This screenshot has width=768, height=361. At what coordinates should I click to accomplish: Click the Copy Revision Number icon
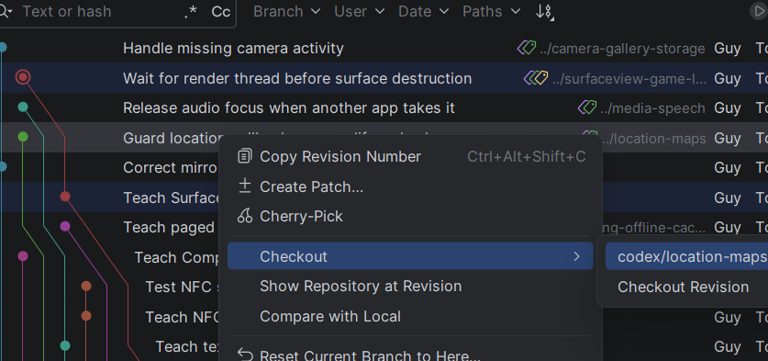[x=244, y=156]
